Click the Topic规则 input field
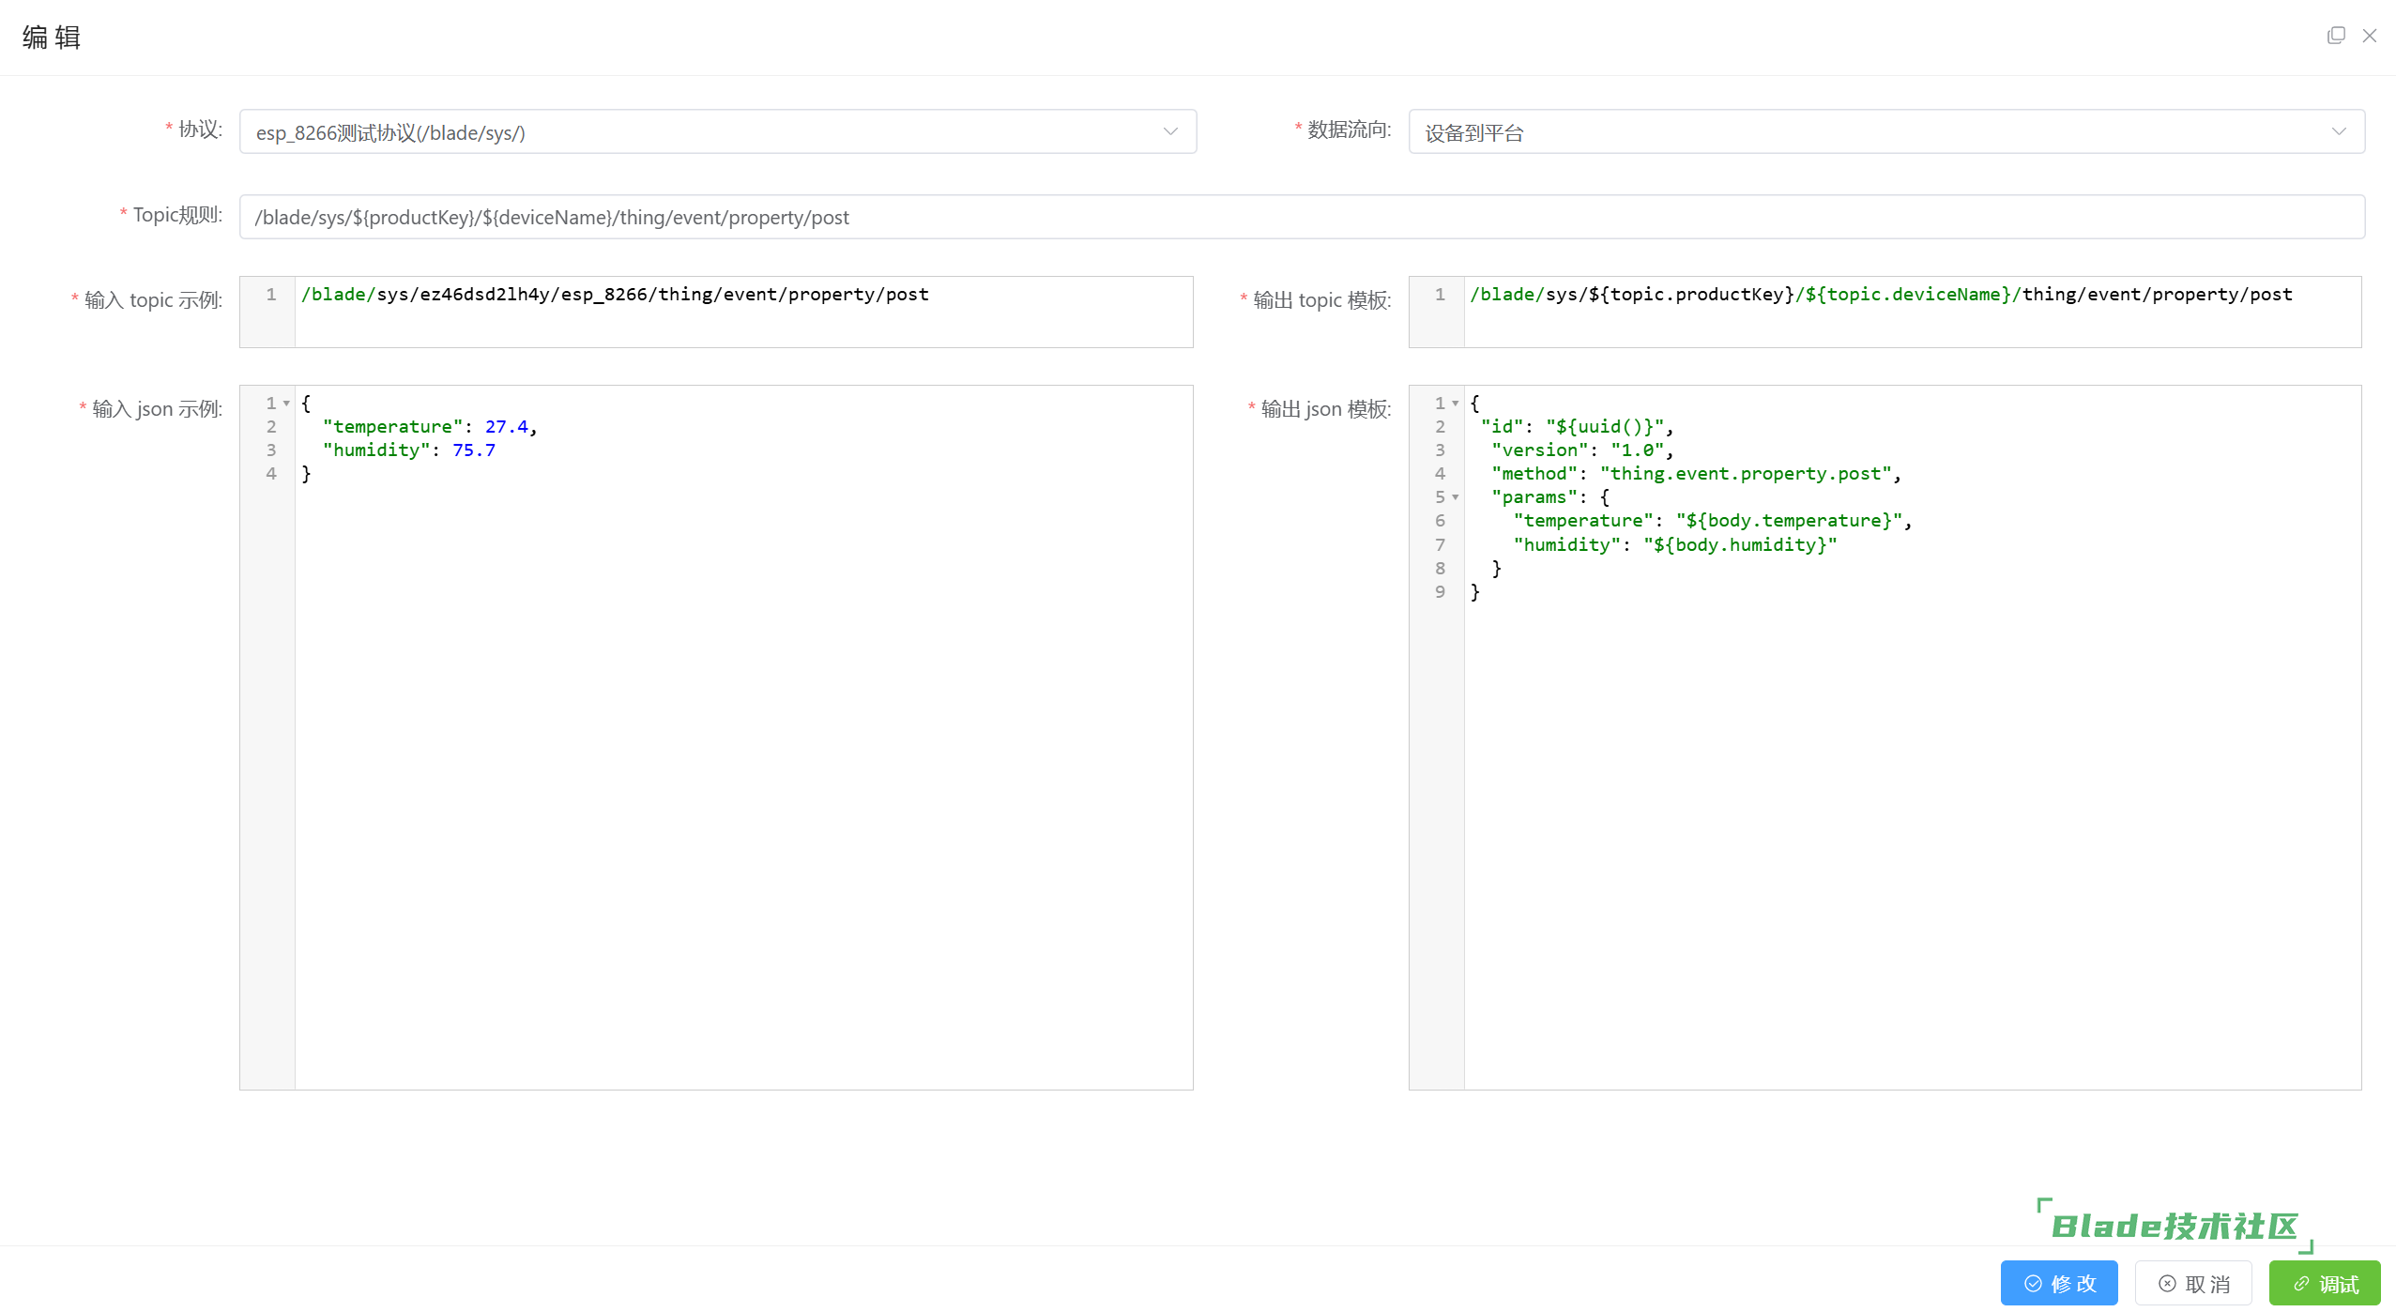The width and height of the screenshot is (2396, 1312). click(x=1302, y=217)
